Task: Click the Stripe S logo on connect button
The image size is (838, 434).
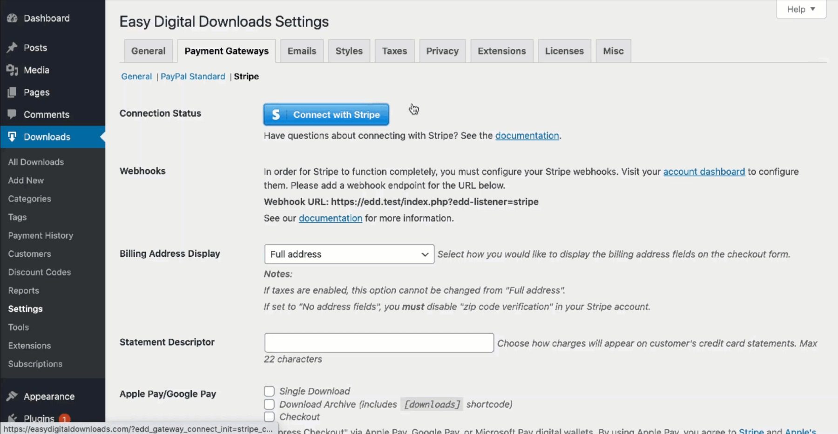Action: (276, 114)
